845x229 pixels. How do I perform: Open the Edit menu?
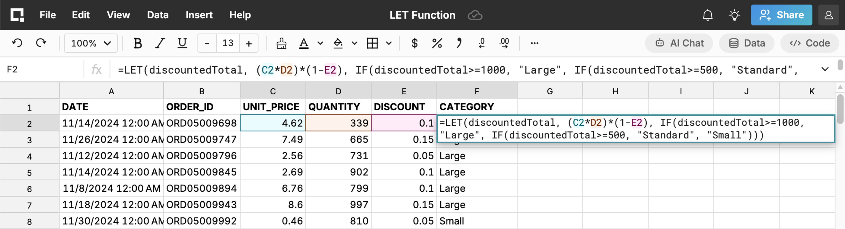click(x=81, y=15)
